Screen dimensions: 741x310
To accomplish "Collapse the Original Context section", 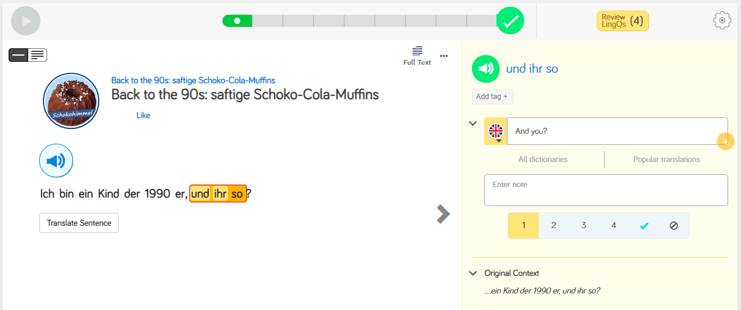I will click(473, 273).
